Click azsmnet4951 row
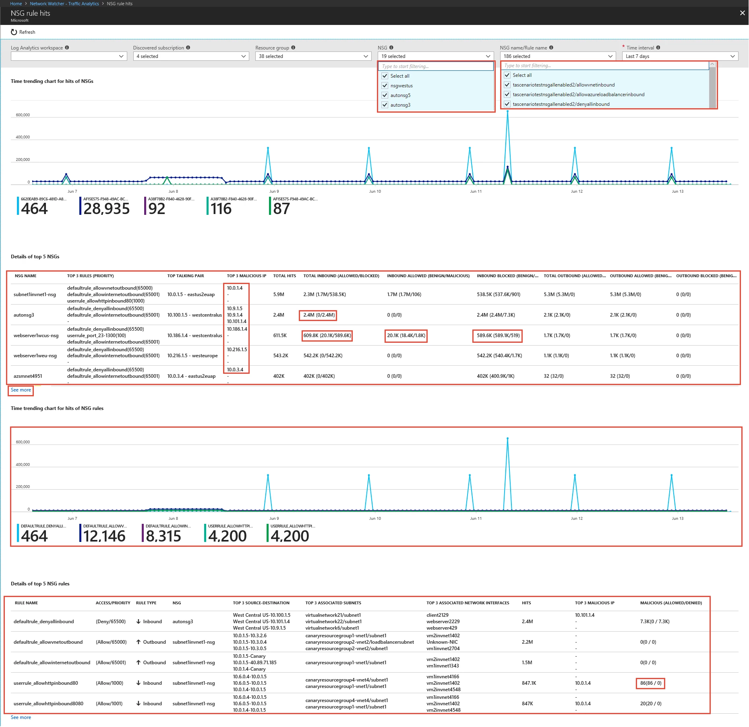Viewport: 749px width, 727px height. pos(374,376)
